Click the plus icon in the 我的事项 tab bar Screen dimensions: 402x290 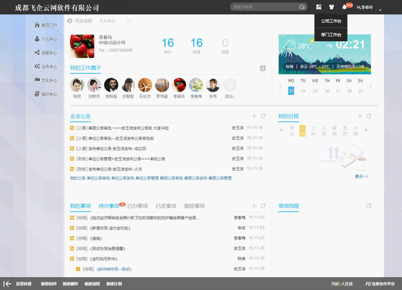(x=254, y=206)
